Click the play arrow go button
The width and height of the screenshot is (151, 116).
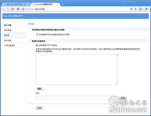point(136,9)
